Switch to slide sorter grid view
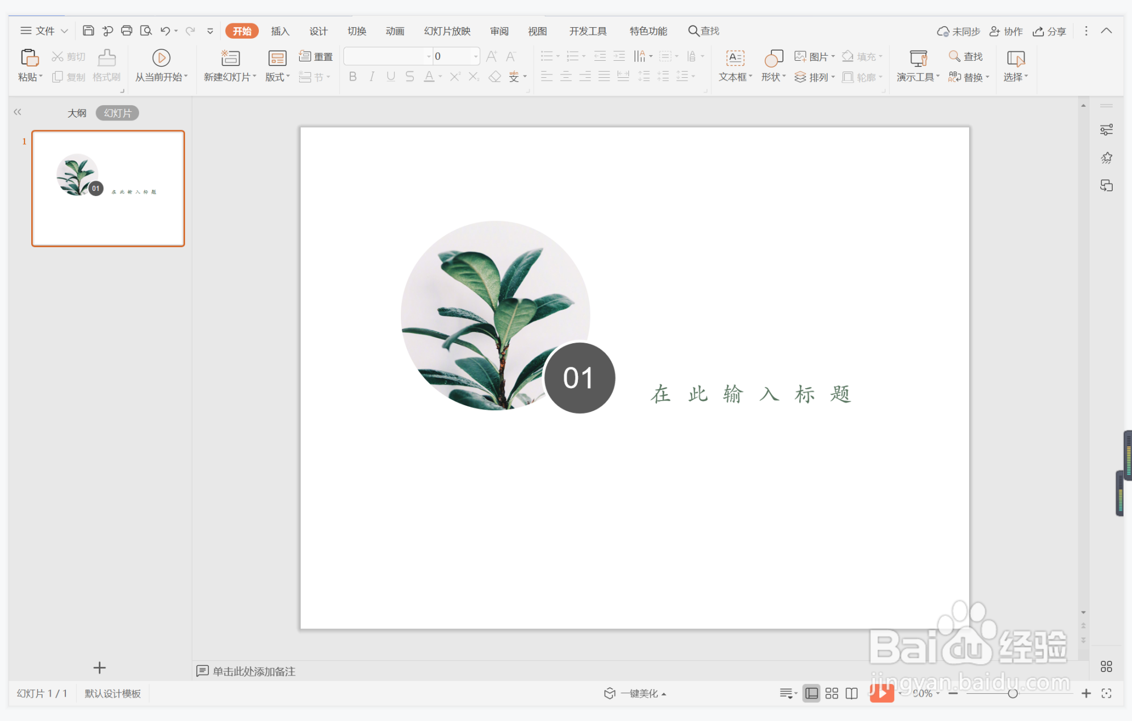The image size is (1132, 721). [832, 693]
